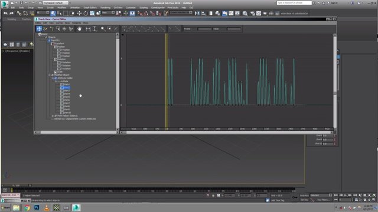Click the Select and Link chain icon
This screenshot has height=212, width=378.
pos(19,14)
